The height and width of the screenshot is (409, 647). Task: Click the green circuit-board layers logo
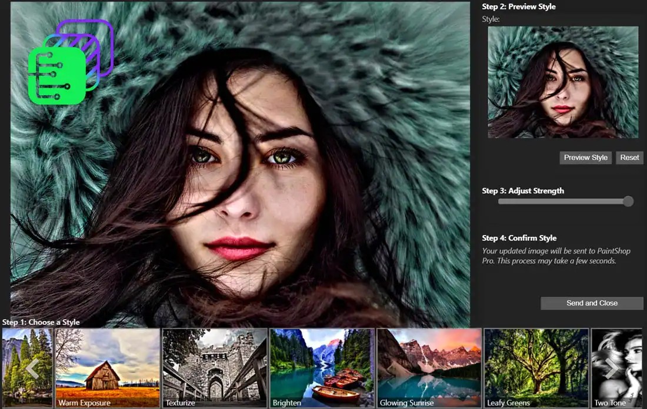(71, 62)
